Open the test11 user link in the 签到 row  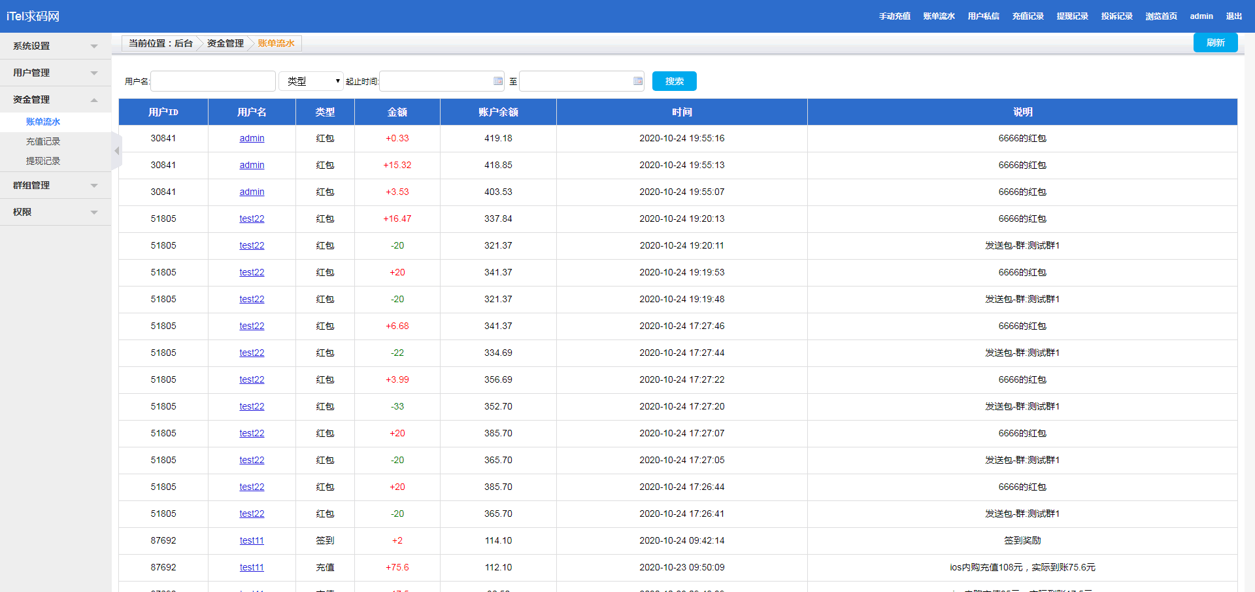252,541
